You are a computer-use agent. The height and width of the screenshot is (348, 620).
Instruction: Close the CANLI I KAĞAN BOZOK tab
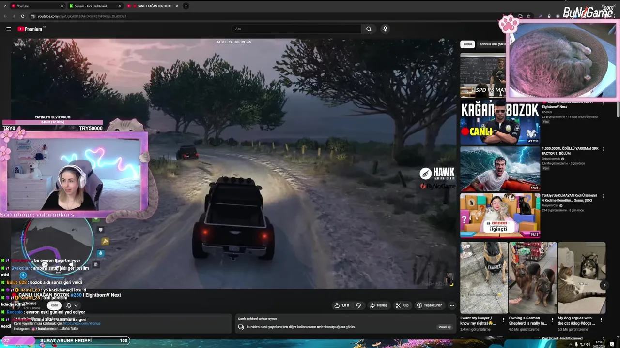pos(177,6)
